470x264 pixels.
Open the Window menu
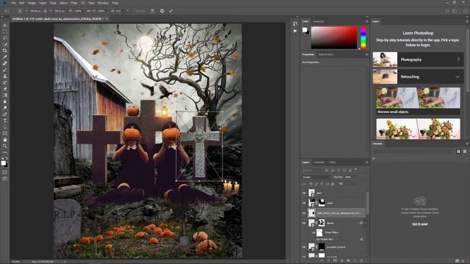104,3
